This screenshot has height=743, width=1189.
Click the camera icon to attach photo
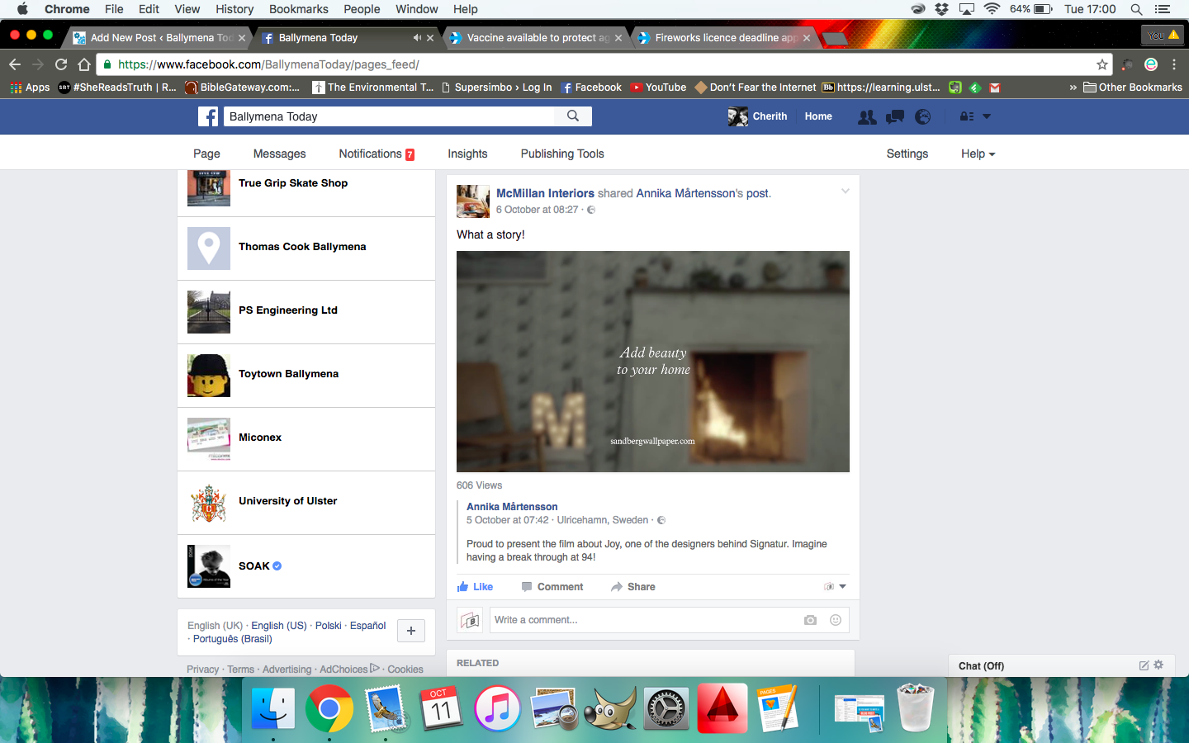pyautogui.click(x=810, y=620)
